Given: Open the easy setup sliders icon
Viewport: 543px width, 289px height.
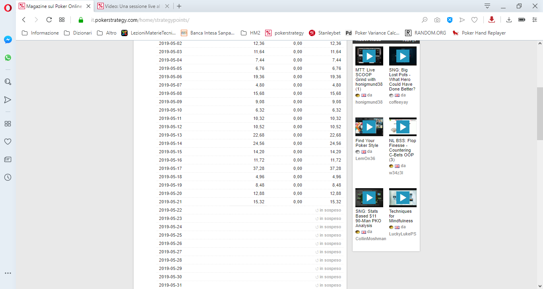Looking at the screenshot, I should click(535, 20).
